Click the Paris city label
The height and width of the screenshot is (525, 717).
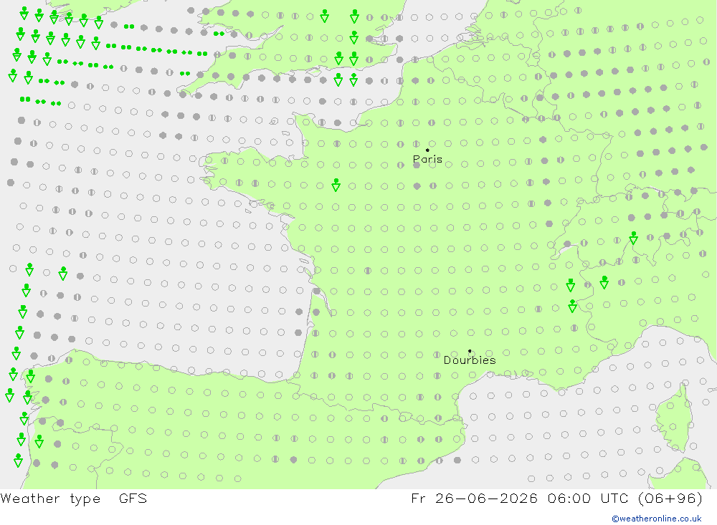pyautogui.click(x=427, y=160)
